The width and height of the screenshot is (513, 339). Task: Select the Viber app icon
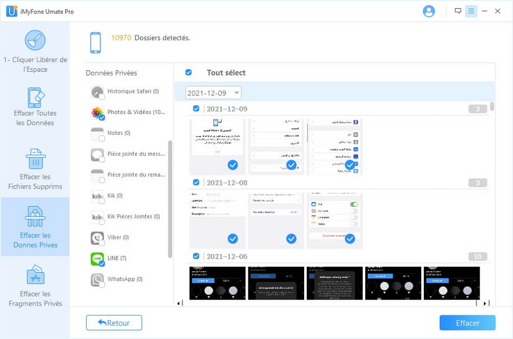[97, 238]
